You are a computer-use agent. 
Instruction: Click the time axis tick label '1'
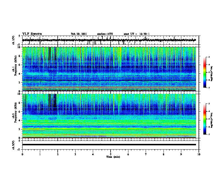[x=40, y=154]
